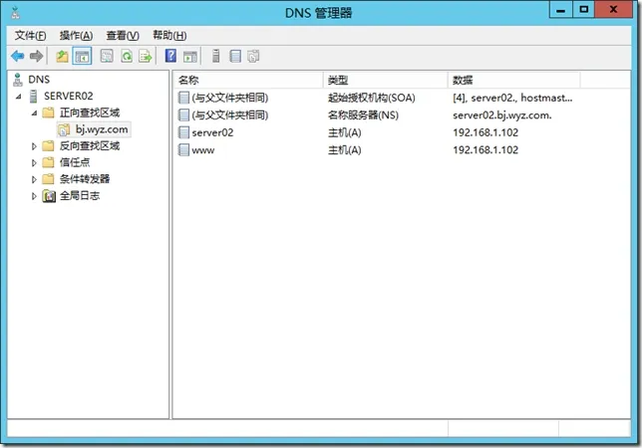642x448 pixels.
Task: Select the server02 record name
Action: click(x=212, y=132)
